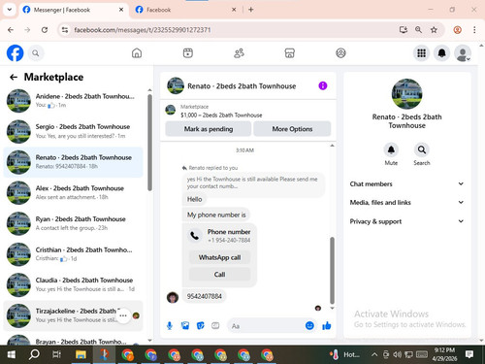Go to the Home feed icon
This screenshot has height=364, width=485.
point(137,53)
